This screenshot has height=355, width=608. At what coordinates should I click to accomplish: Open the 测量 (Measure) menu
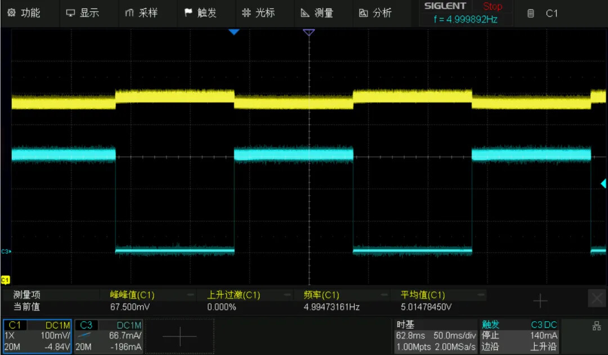click(x=318, y=12)
